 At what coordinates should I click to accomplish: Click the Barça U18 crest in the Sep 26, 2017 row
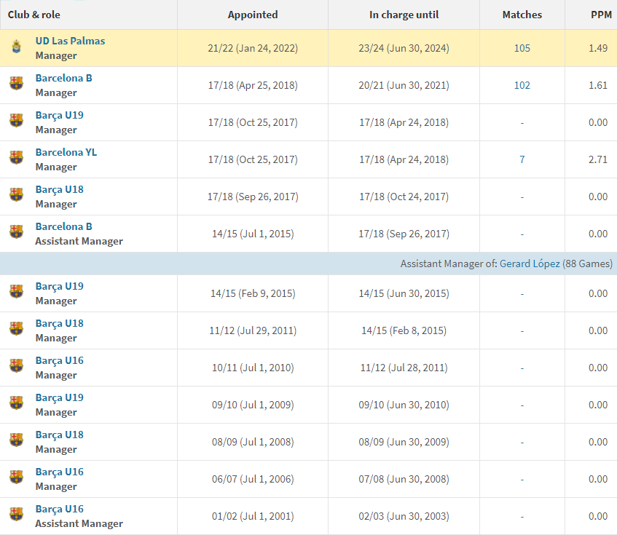coord(16,197)
